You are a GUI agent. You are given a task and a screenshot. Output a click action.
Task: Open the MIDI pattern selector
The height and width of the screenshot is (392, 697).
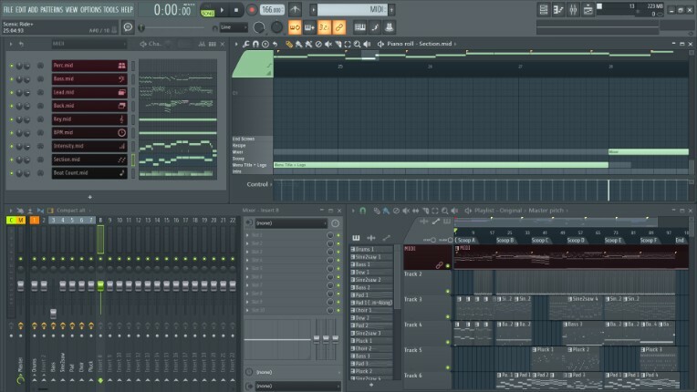click(x=352, y=9)
